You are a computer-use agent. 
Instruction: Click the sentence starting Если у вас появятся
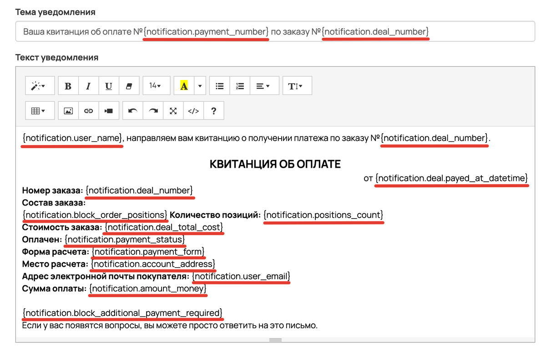coord(170,325)
